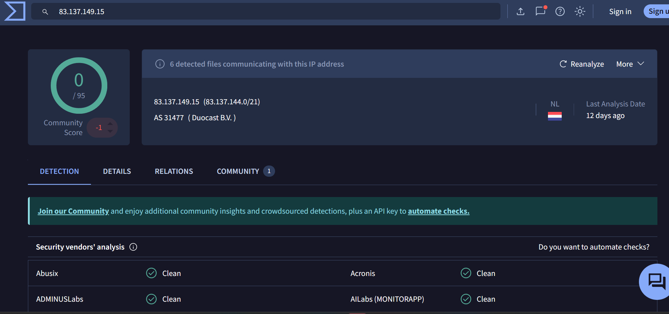Follow the Join our Community link

73,211
